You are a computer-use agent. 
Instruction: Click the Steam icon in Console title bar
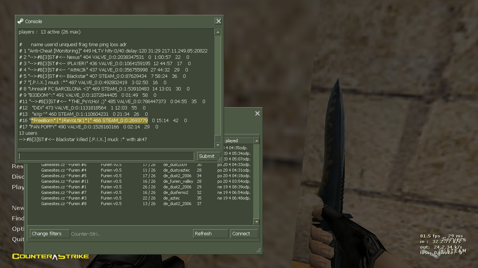(x=20, y=21)
